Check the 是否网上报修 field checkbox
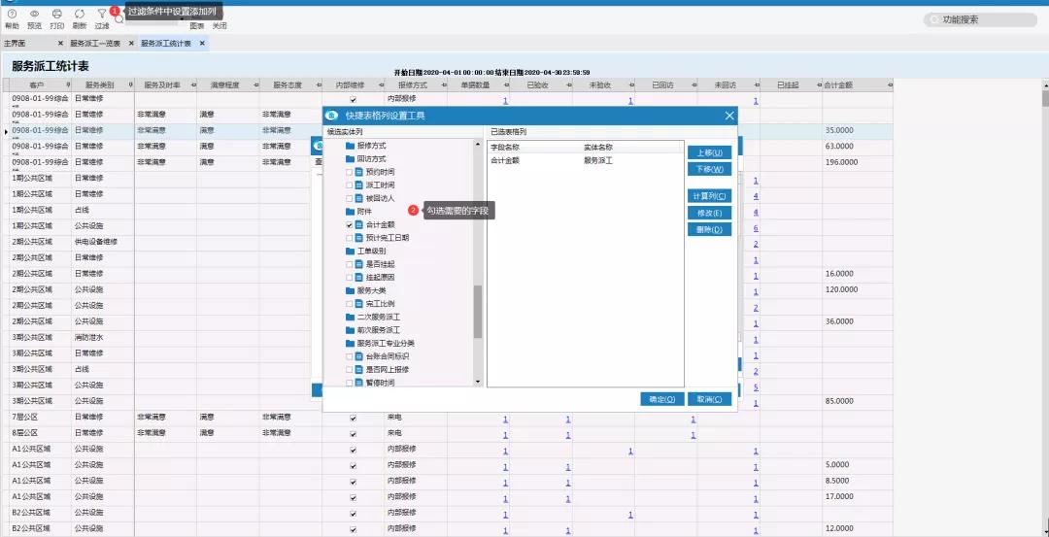This screenshot has height=537, width=1049. (350, 369)
